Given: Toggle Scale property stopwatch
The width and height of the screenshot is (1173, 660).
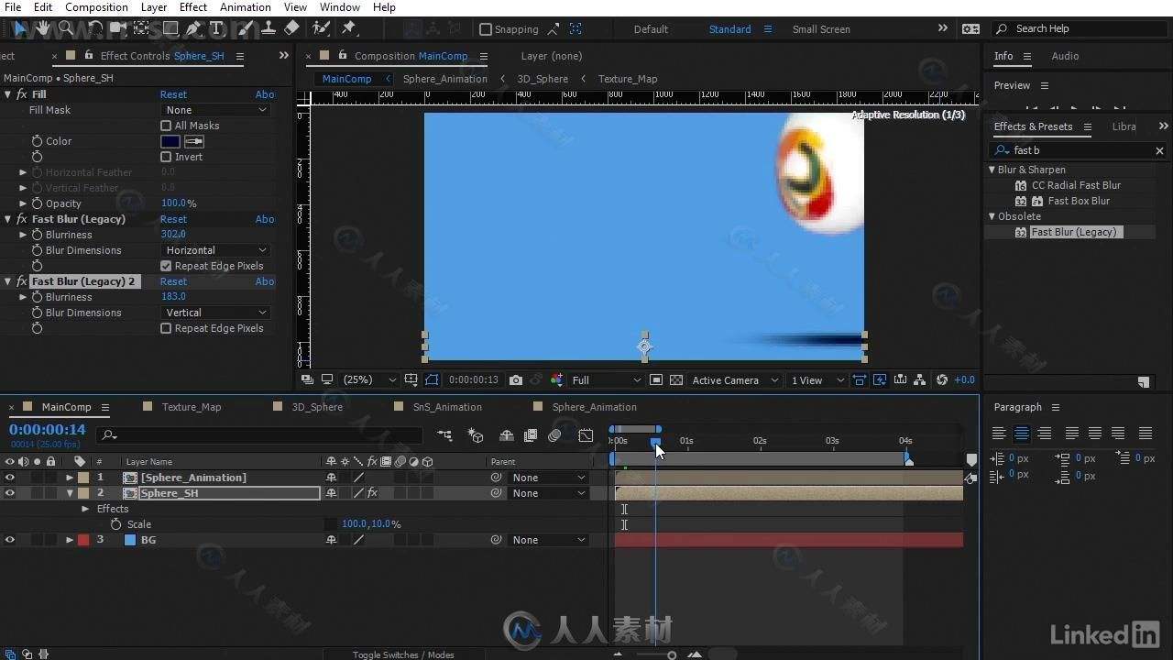Looking at the screenshot, I should (115, 524).
